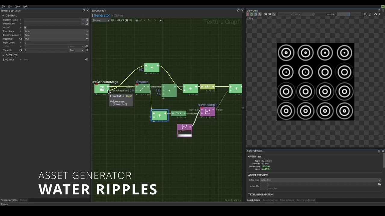Click the Custom Name input field
This screenshot has height=216, width=385.
[52, 20]
